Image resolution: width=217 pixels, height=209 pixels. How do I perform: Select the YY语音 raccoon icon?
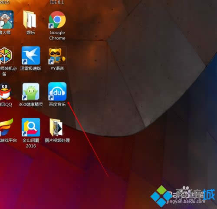57,56
